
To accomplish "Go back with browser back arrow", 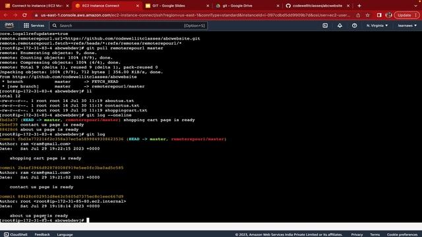I will (x=6, y=15).
